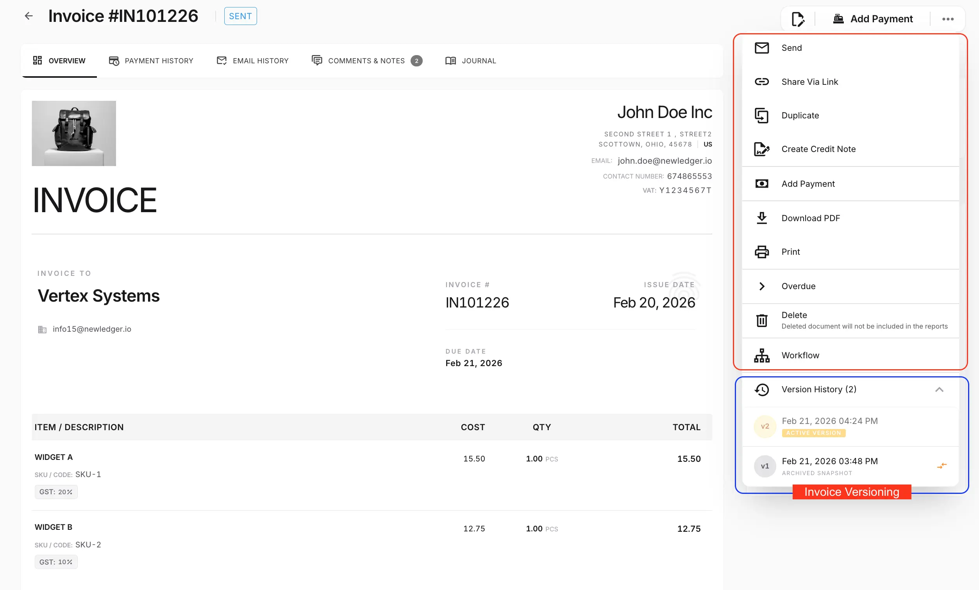The image size is (979, 590).
Task: Click the edit invoice icon near Add Payment
Action: point(798,18)
